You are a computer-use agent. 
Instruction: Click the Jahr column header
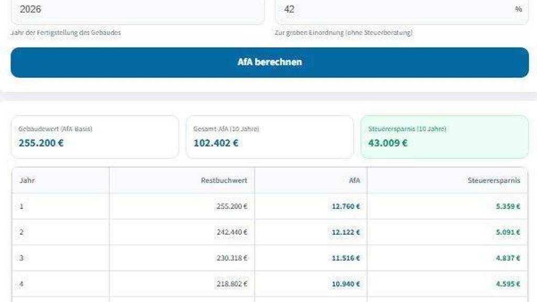point(27,180)
